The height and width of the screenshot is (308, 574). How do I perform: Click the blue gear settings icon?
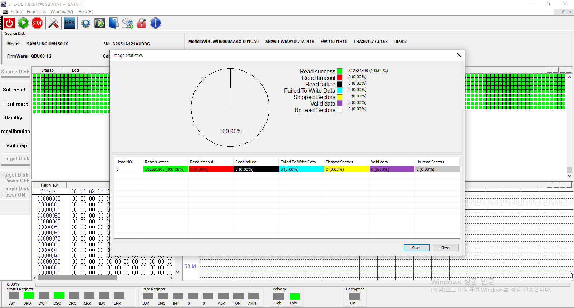[85, 23]
